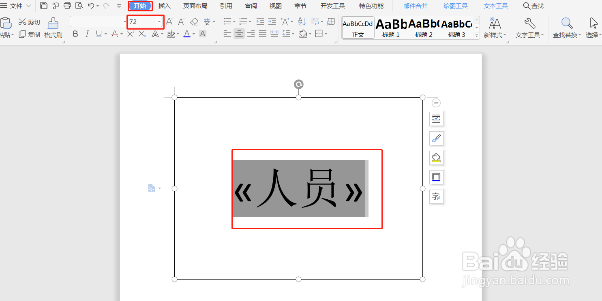Toggle center alignment for the text
This screenshot has height=301, width=602.
239,34
